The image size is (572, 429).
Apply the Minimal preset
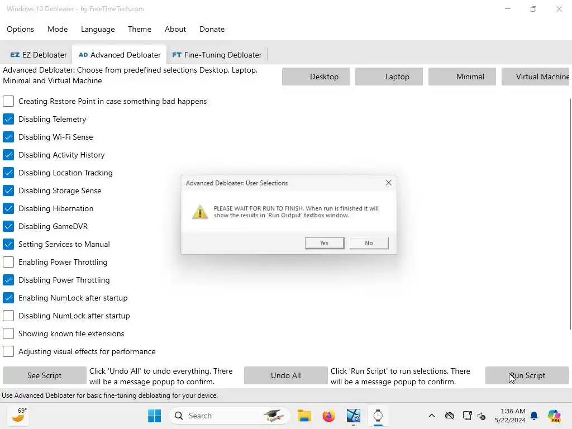point(462,77)
